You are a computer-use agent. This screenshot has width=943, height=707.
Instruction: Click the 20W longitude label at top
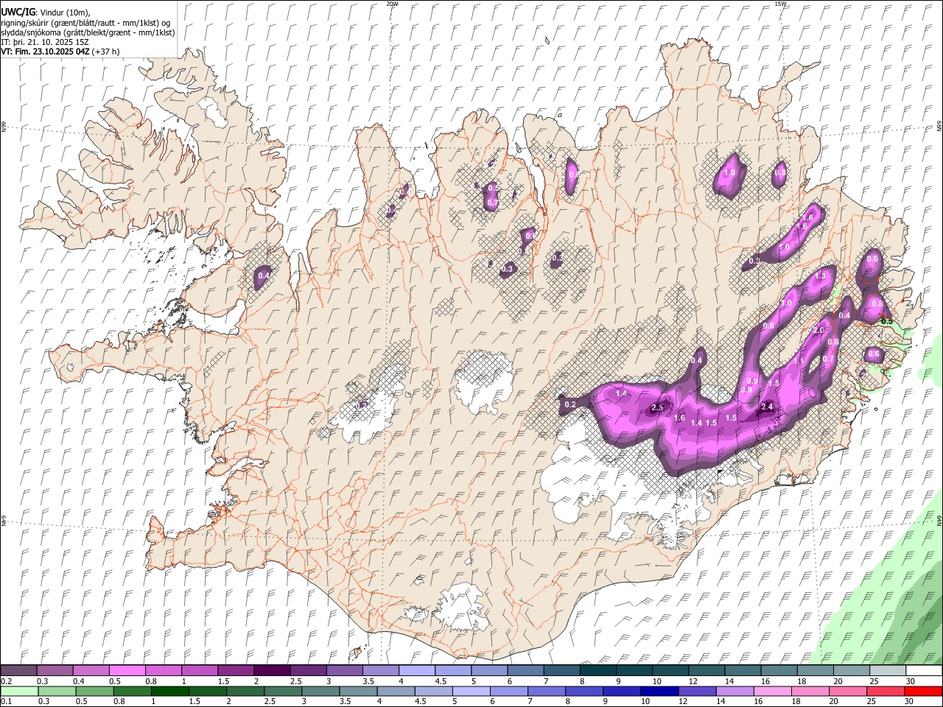coord(391,4)
